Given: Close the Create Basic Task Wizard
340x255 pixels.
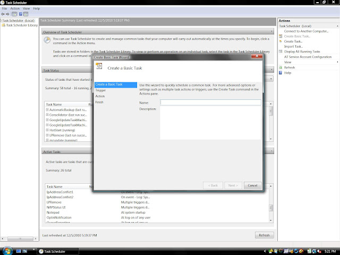Looking at the screenshot, I should point(257,56).
